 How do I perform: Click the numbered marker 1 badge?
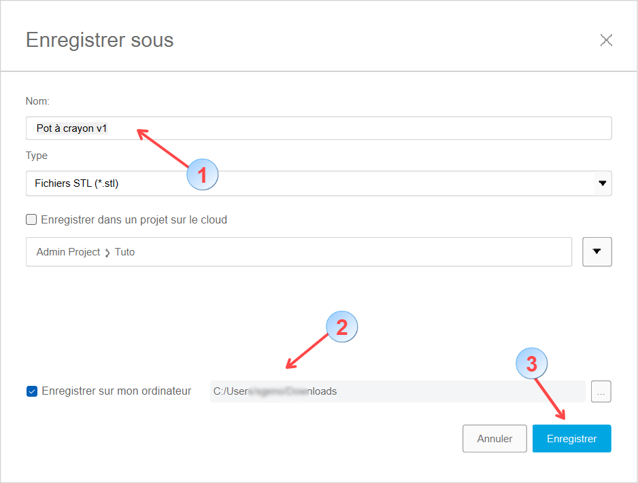[x=202, y=175]
